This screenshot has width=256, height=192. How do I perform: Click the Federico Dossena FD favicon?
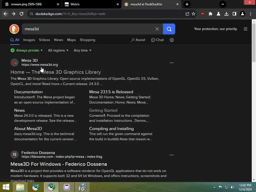coord(14,154)
